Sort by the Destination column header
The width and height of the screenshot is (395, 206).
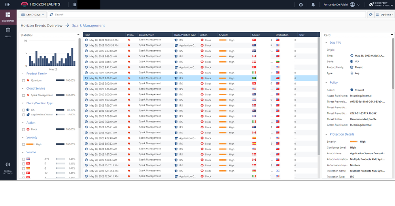pyautogui.click(x=286, y=34)
